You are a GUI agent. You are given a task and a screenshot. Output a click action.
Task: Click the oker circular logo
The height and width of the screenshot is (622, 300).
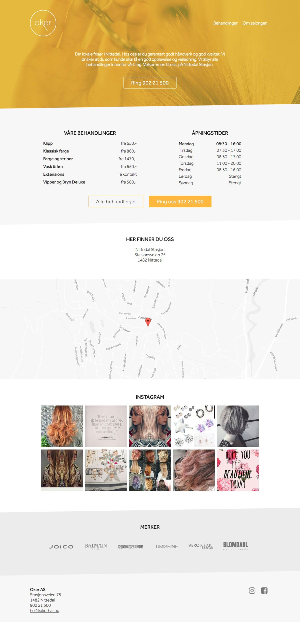43,23
